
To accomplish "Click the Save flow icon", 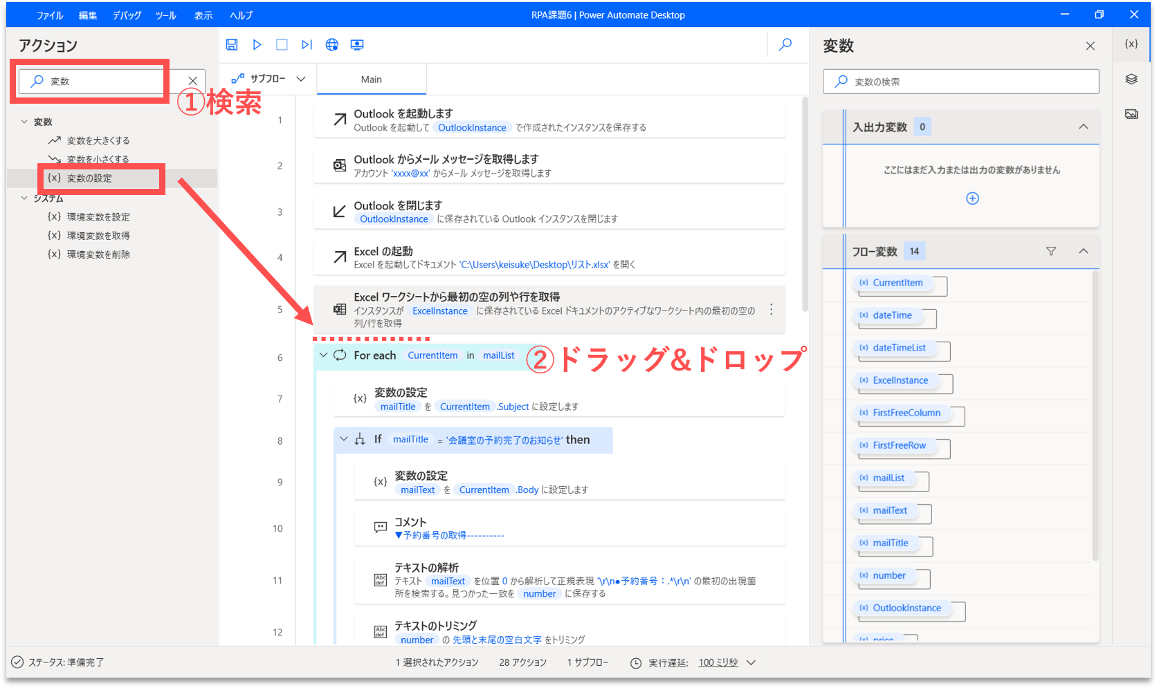I will point(232,45).
